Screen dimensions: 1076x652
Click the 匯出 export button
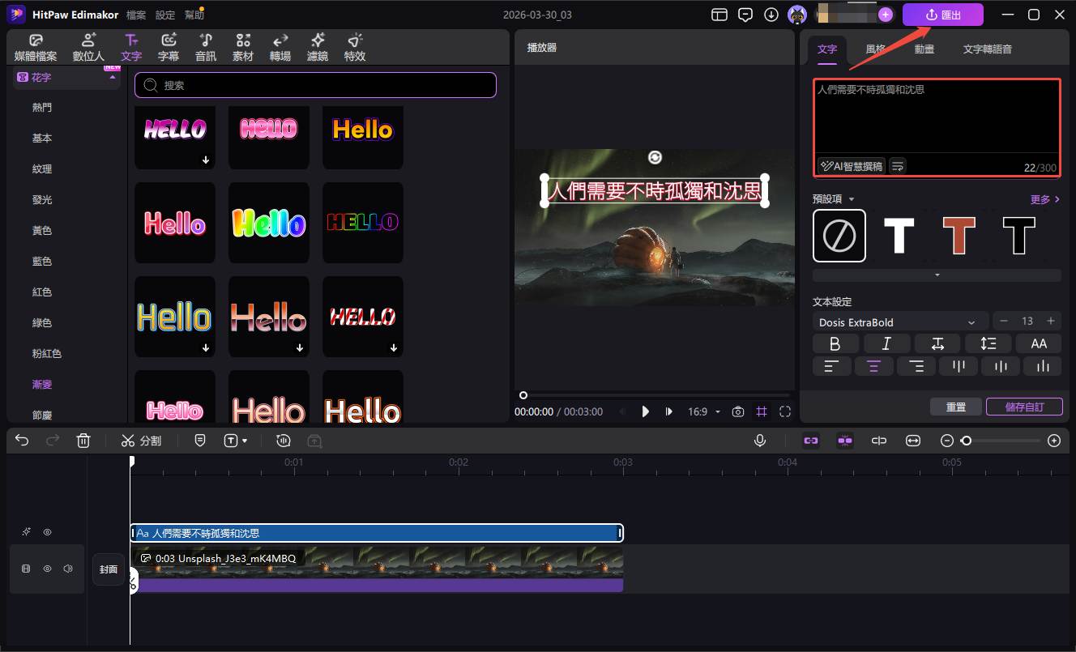pos(942,15)
